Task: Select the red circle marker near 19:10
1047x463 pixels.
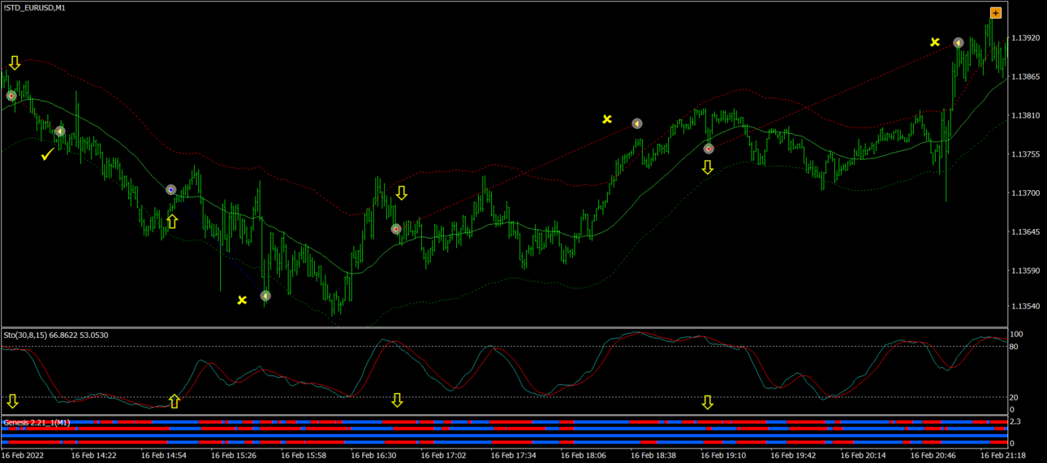Action: tap(709, 149)
